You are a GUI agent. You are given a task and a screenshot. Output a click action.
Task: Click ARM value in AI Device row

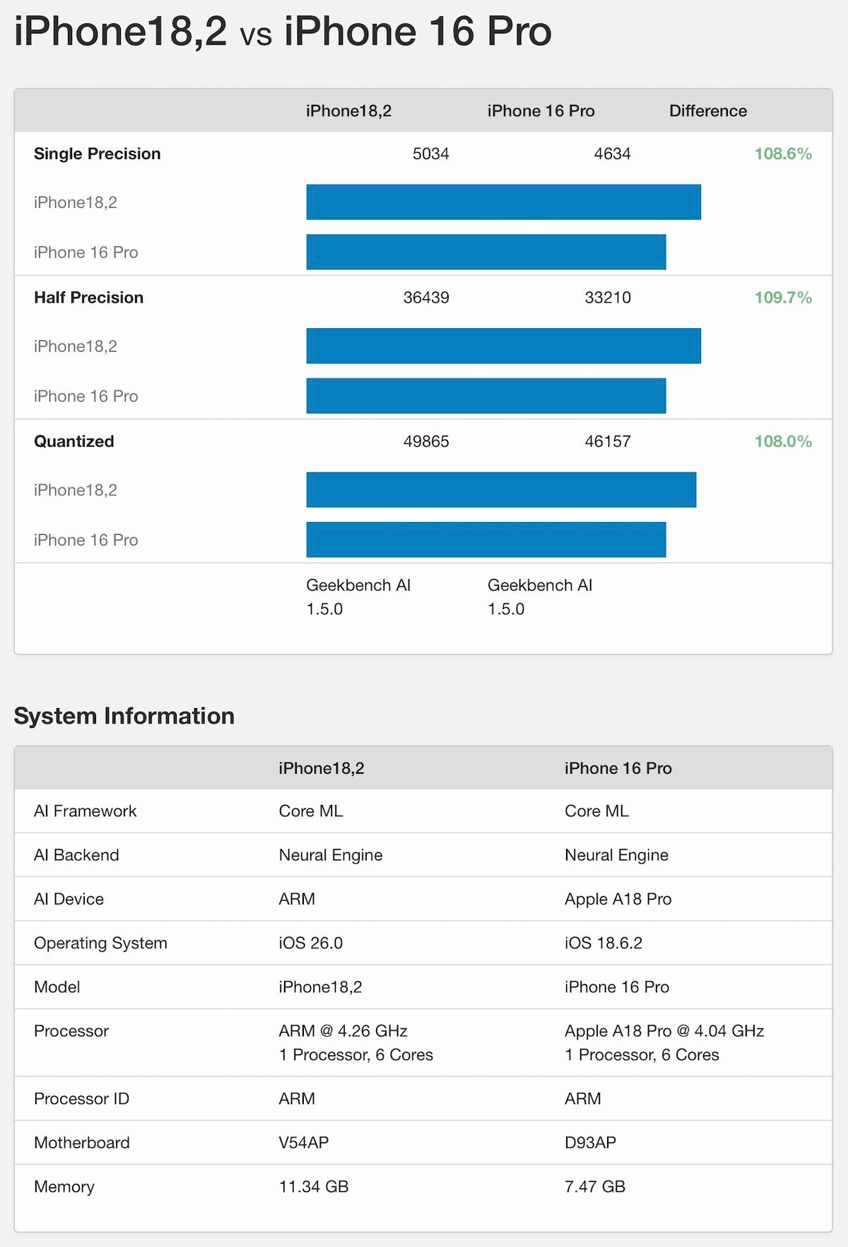[297, 899]
